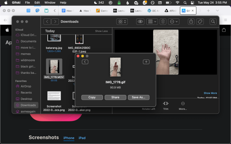This screenshot has height=144, width=231.
Task: Click the save disk icon in browser toolbar
Action: [47, 10]
